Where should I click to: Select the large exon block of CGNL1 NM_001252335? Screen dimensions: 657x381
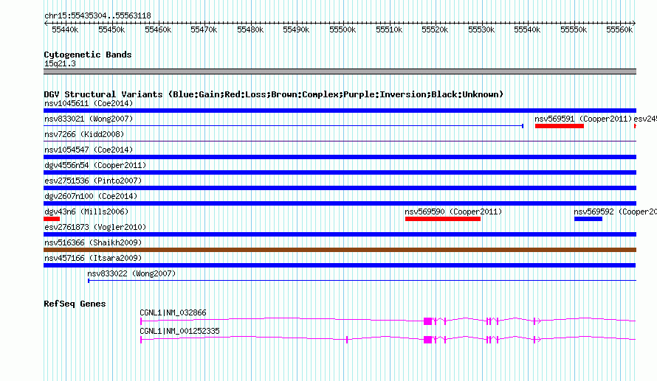[428, 340]
